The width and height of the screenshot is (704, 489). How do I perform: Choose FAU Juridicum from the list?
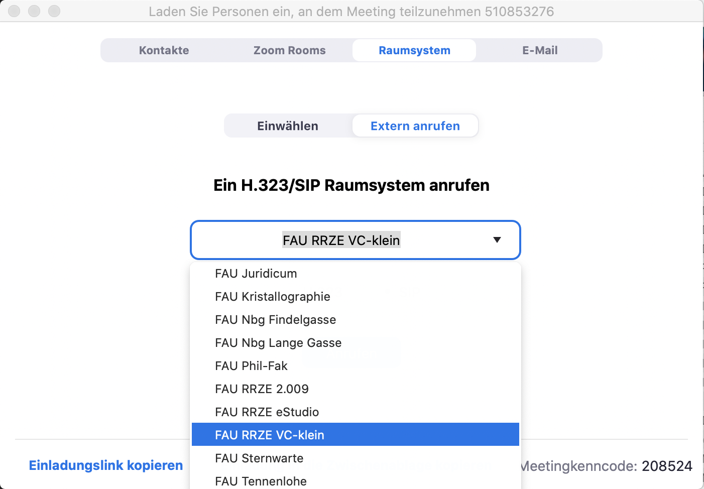(x=256, y=274)
